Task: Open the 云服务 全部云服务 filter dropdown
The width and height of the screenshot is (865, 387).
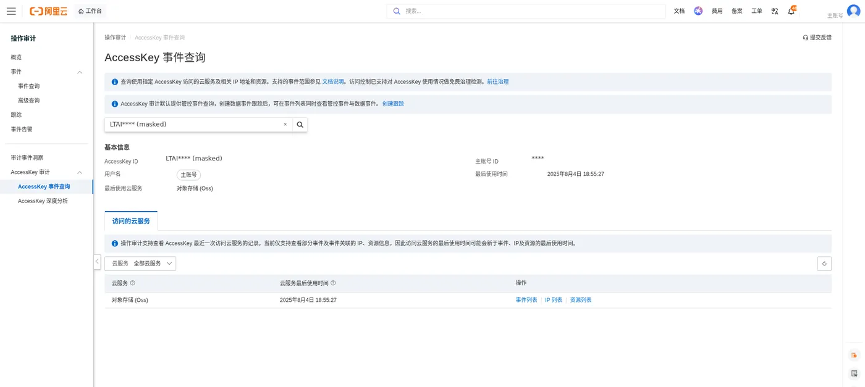Action: pos(140,264)
